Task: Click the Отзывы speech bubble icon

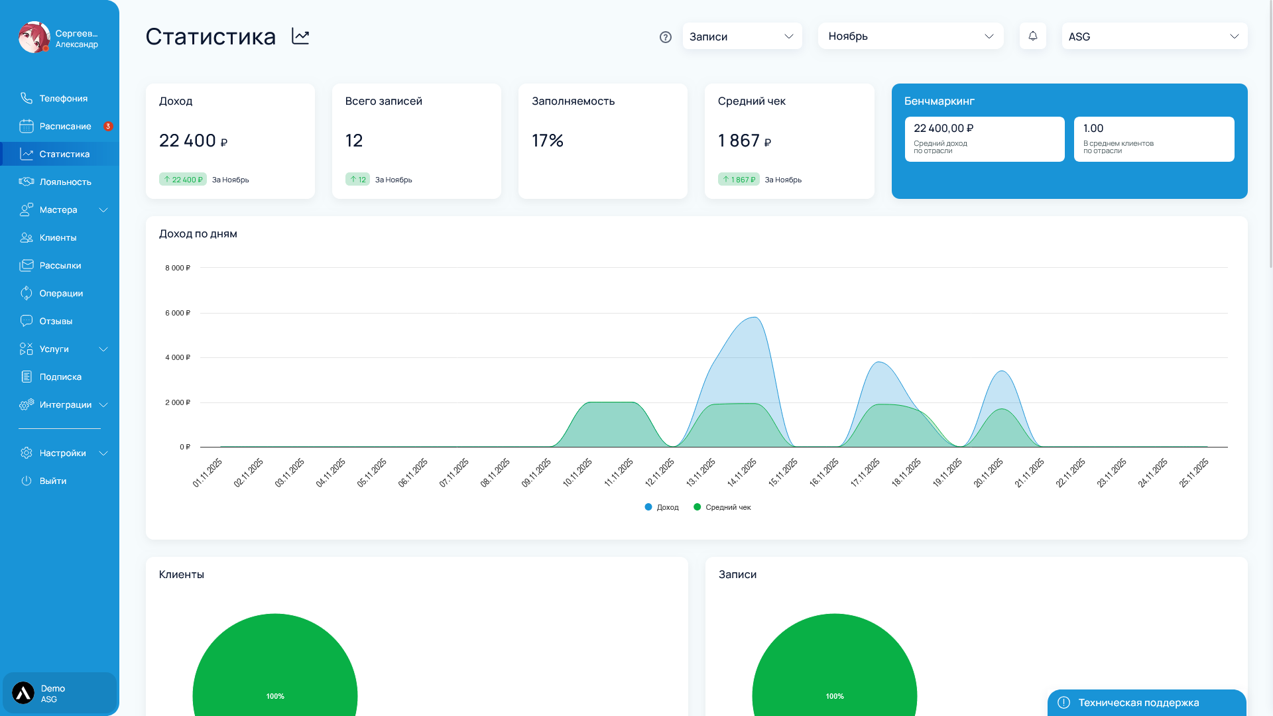Action: point(27,321)
